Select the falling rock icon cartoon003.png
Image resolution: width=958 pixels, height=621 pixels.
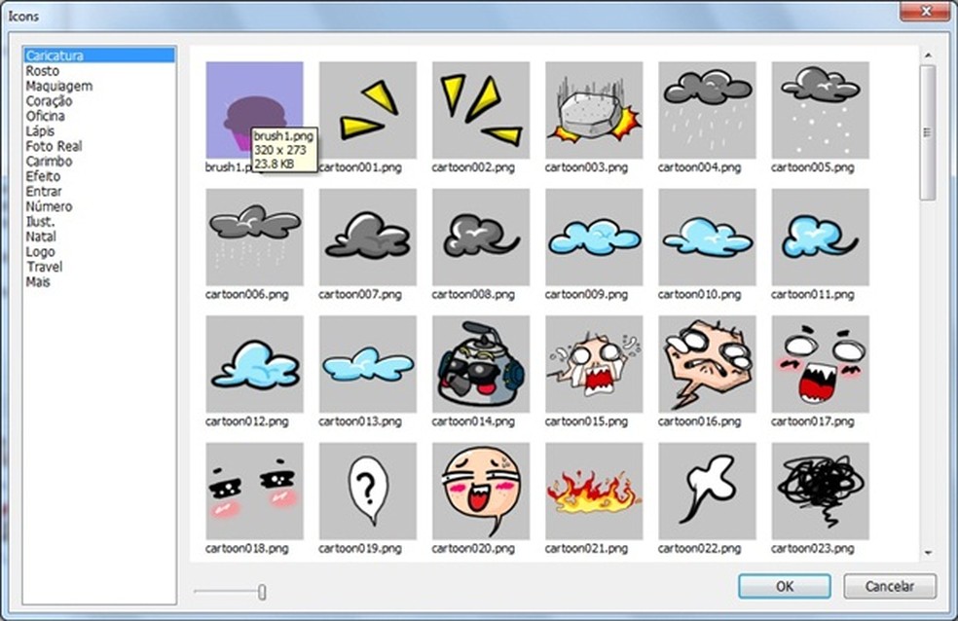pos(593,107)
